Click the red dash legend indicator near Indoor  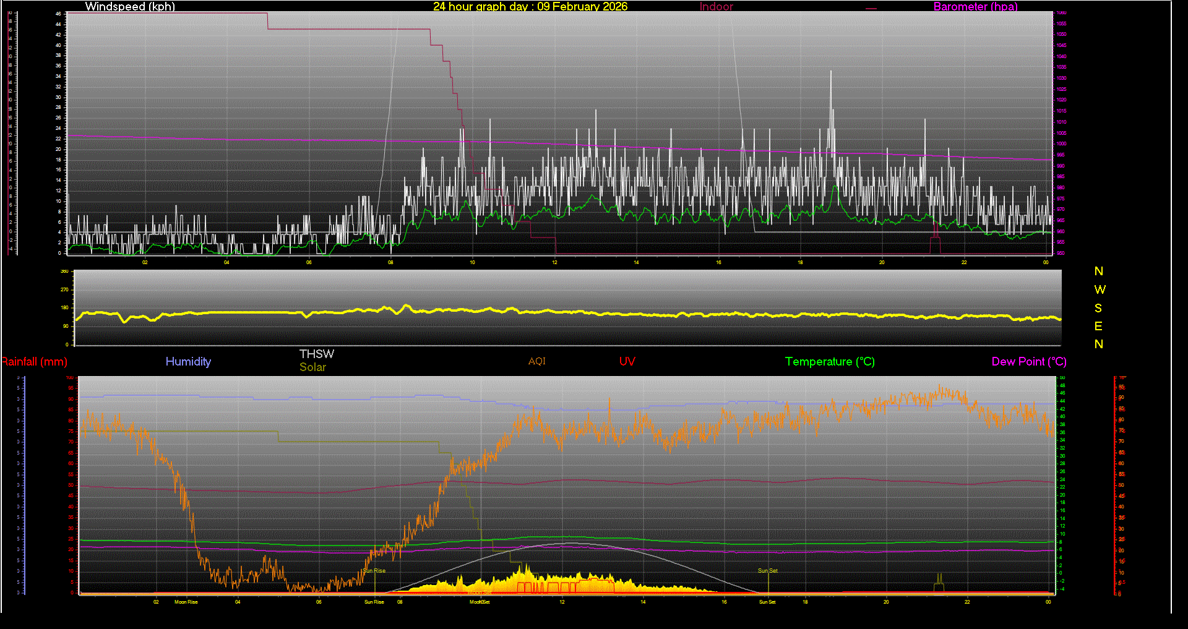(871, 9)
